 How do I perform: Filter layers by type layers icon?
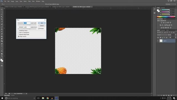tap(169, 32)
